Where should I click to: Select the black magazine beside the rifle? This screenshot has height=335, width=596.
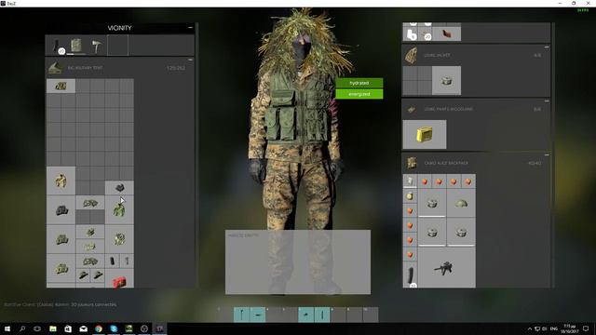(410, 275)
